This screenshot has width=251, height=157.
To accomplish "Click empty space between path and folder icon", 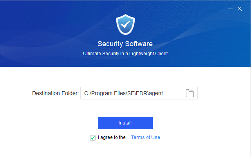I will click(174, 93).
